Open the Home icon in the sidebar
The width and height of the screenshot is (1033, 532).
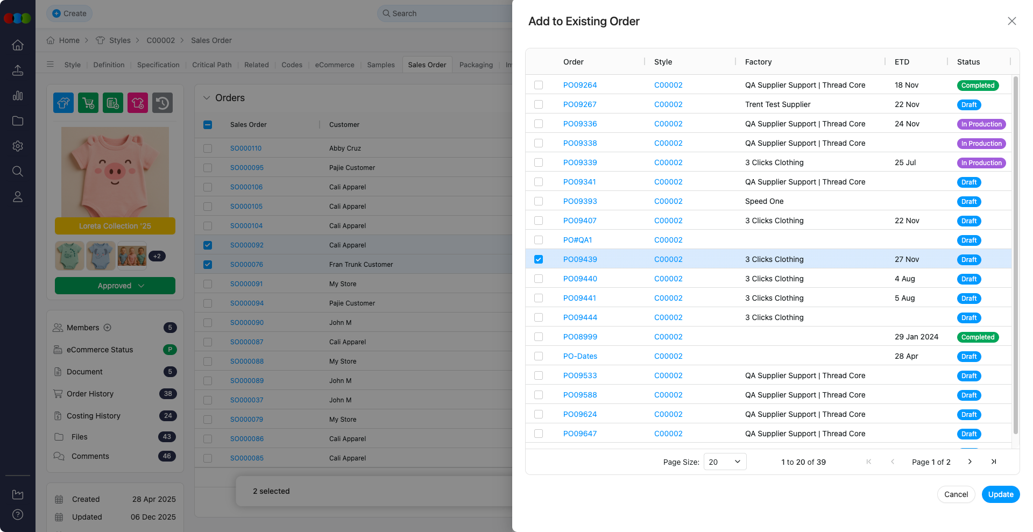pyautogui.click(x=18, y=45)
